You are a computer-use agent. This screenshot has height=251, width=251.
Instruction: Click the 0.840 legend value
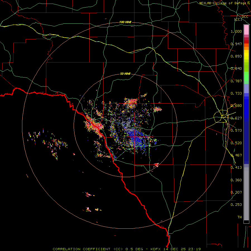236,69
